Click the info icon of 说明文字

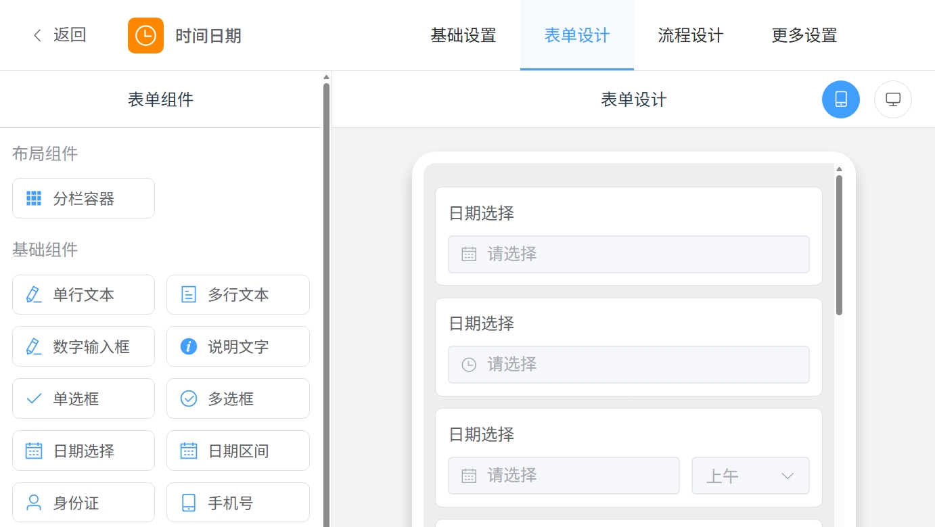click(189, 346)
